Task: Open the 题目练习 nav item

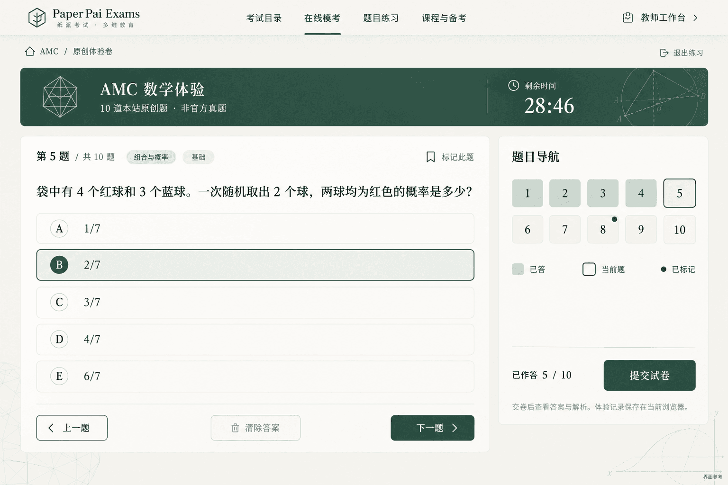Action: 381,18
